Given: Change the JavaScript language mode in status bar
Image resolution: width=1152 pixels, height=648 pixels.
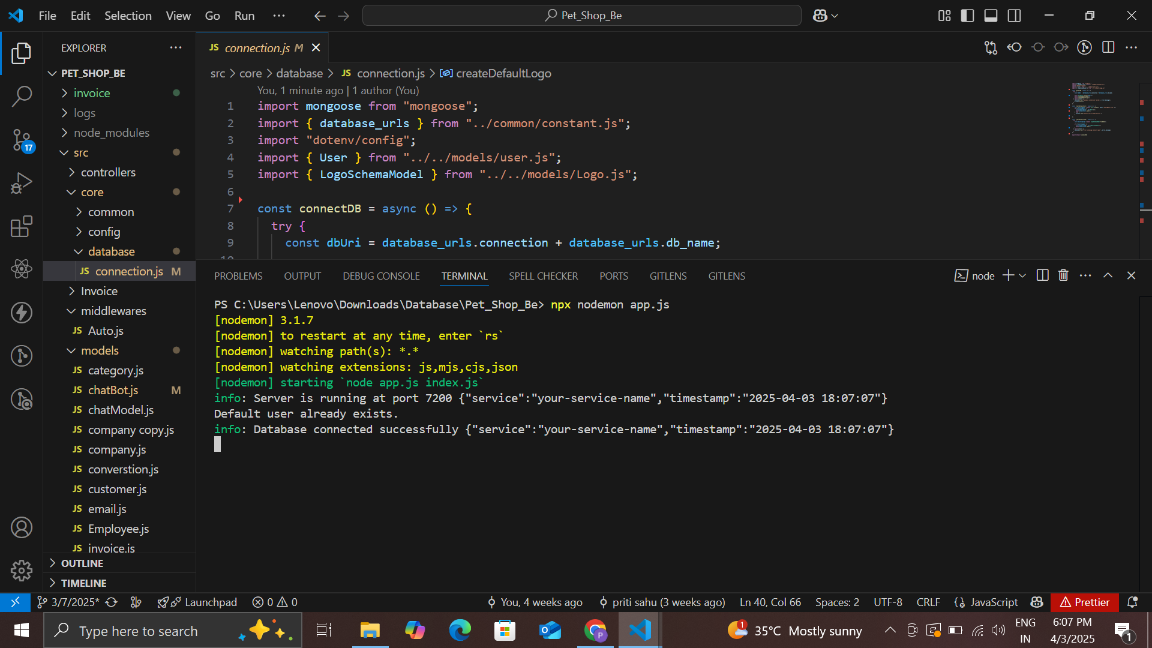Looking at the screenshot, I should (994, 602).
